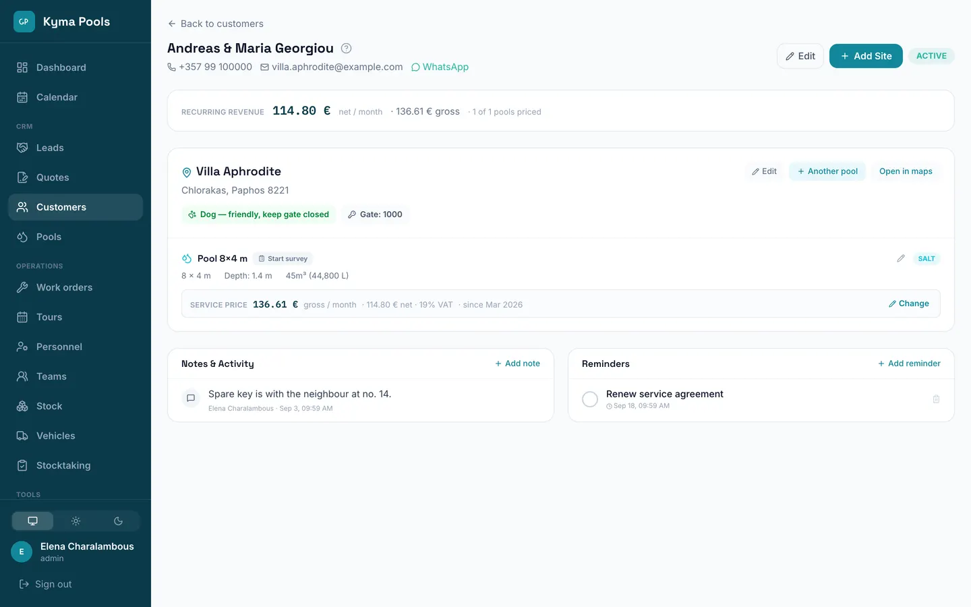Click Sign out
Image resolution: width=971 pixels, height=607 pixels.
45,584
